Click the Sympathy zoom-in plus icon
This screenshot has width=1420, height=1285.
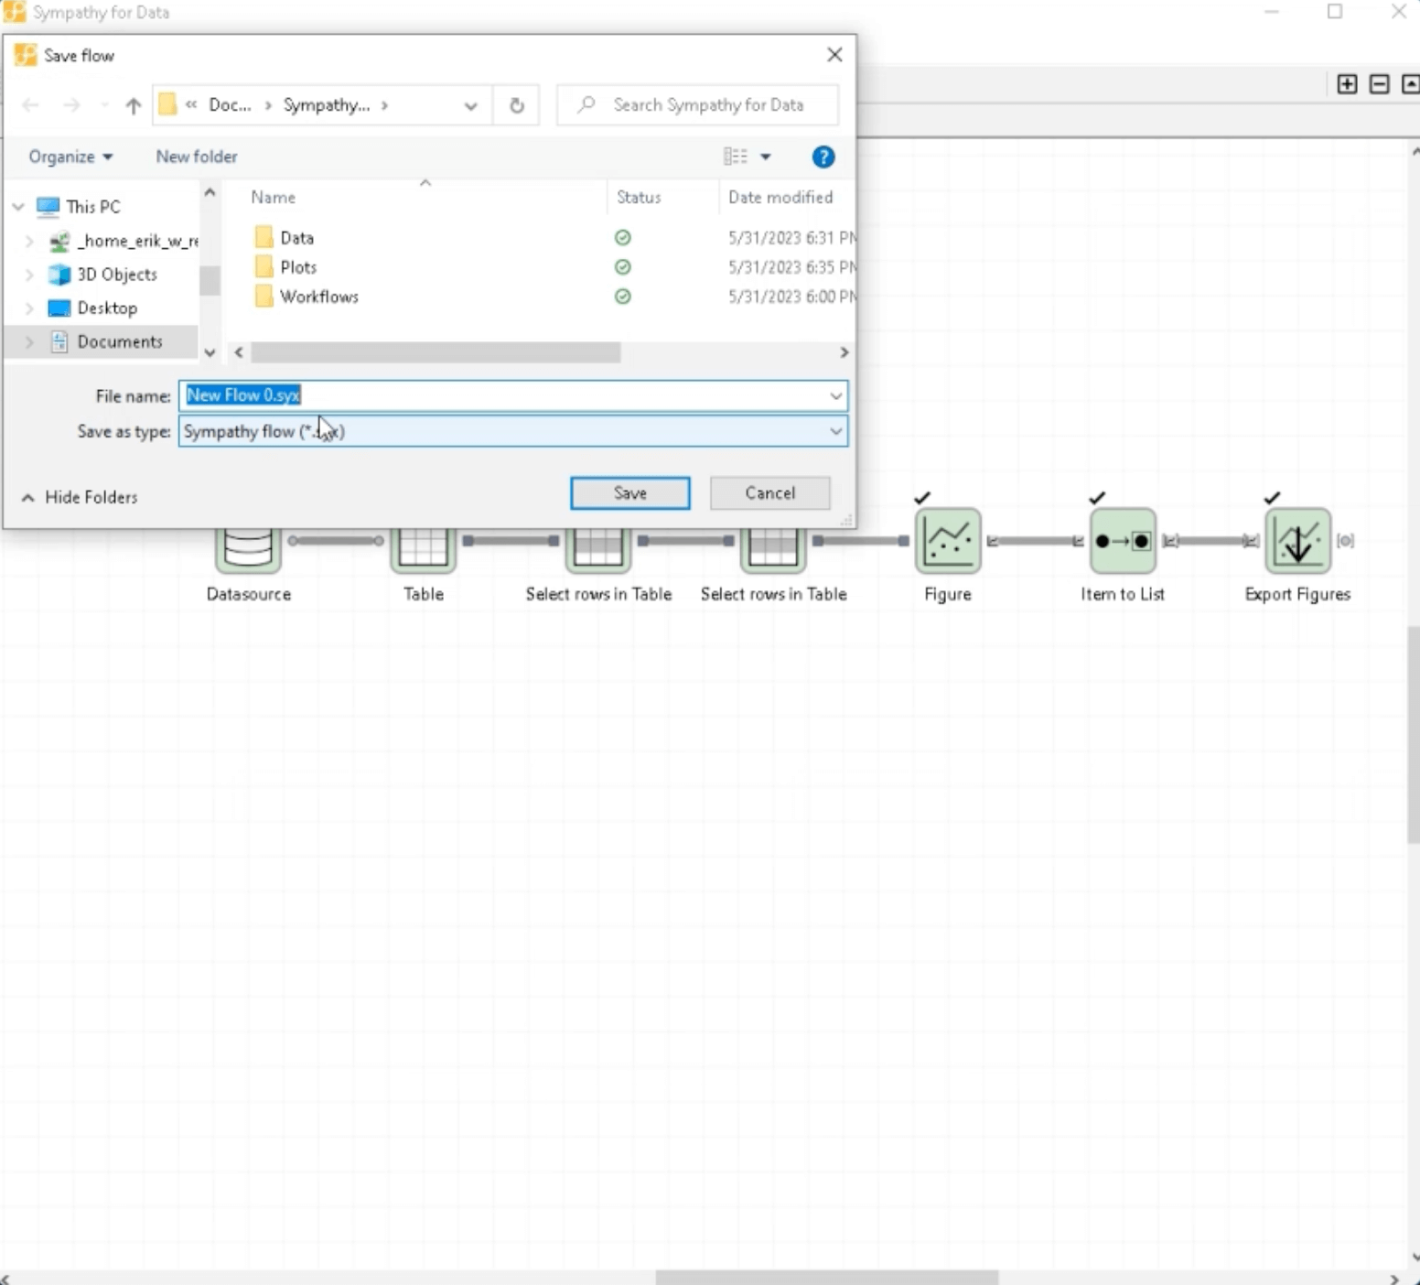(x=1347, y=84)
